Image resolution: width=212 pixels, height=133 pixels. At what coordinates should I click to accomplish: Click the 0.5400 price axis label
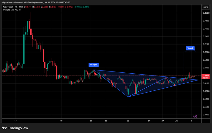pyautogui.click(x=206, y=115)
